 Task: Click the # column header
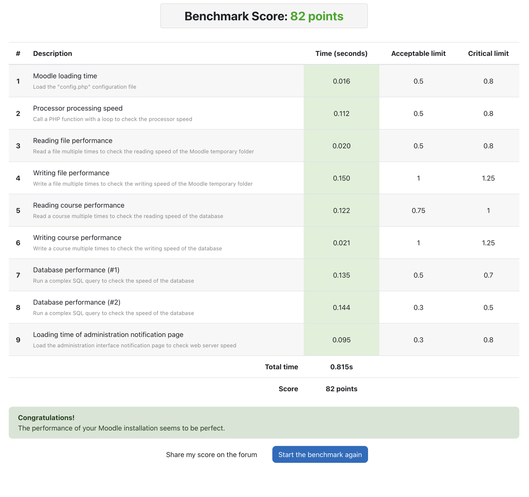[18, 53]
